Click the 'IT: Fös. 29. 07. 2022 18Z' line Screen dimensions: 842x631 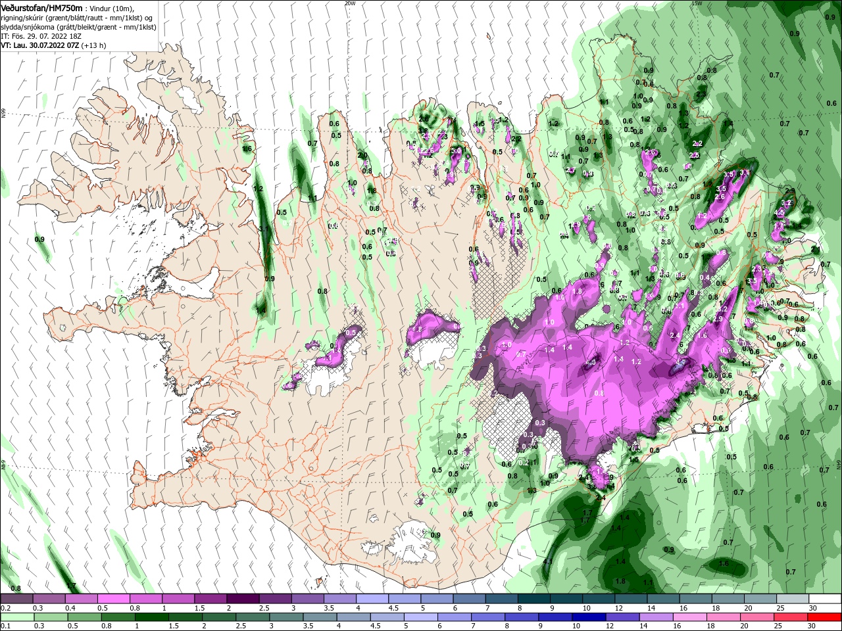click(39, 36)
